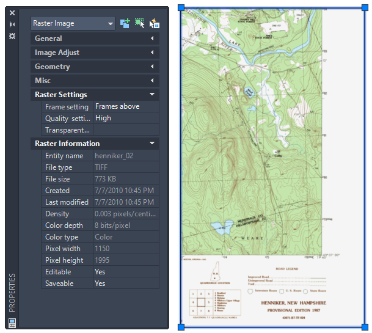Click the Pixel height 1995 value
Image resolution: width=372 pixels, height=333 pixels.
click(x=126, y=260)
